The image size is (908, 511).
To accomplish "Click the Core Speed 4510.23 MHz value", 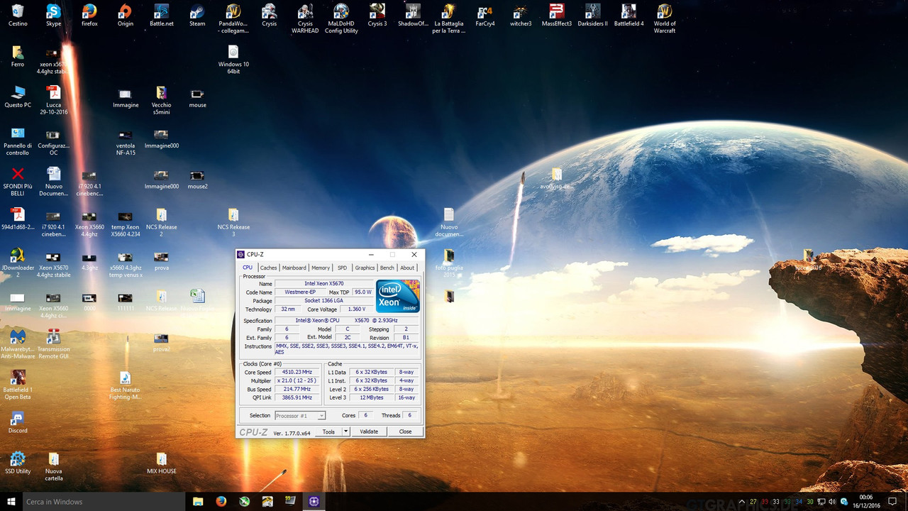I will point(297,372).
